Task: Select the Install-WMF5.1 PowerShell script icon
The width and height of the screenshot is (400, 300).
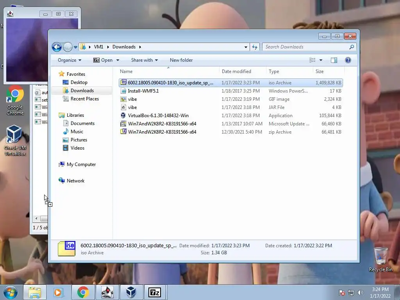Action: (123, 91)
